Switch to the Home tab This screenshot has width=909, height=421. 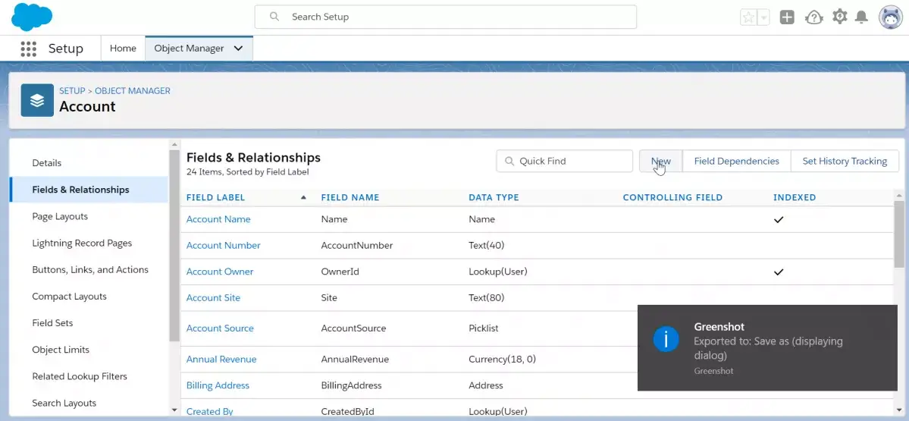(123, 49)
